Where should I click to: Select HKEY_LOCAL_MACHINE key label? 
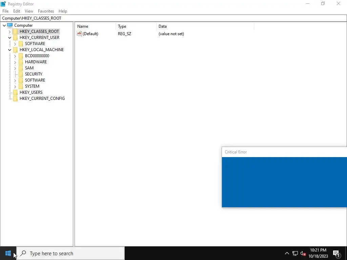(42, 49)
